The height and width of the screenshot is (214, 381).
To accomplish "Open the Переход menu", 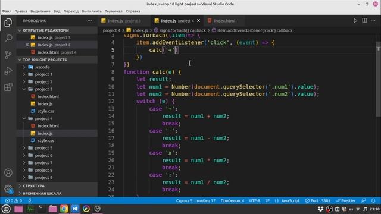I will pyautogui.click(x=71, y=11).
